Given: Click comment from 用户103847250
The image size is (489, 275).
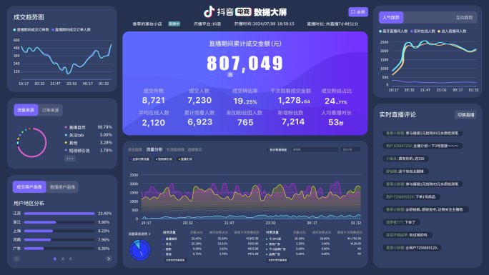Looking at the screenshot, I should click(x=423, y=146).
